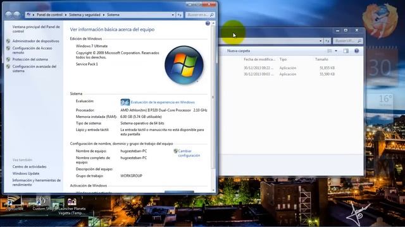This screenshot has height=227, width=405.
Task: Open Evaluación de la experiencia en Windows
Action: (x=163, y=102)
